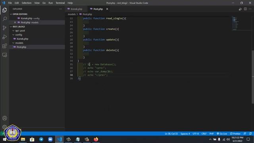Select the Post.php editor tab
The width and height of the screenshot is (254, 143).
coord(98,9)
